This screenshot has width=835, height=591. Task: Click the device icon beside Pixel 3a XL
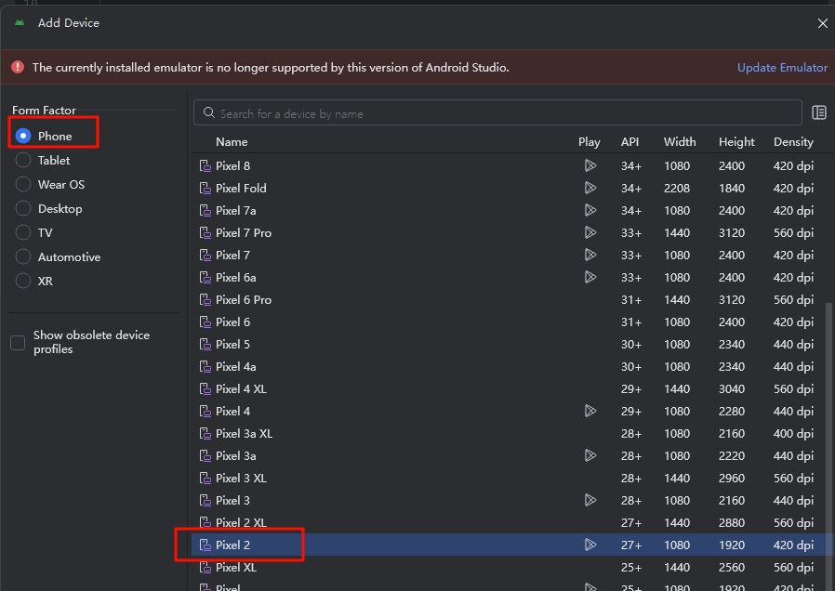pyautogui.click(x=205, y=434)
